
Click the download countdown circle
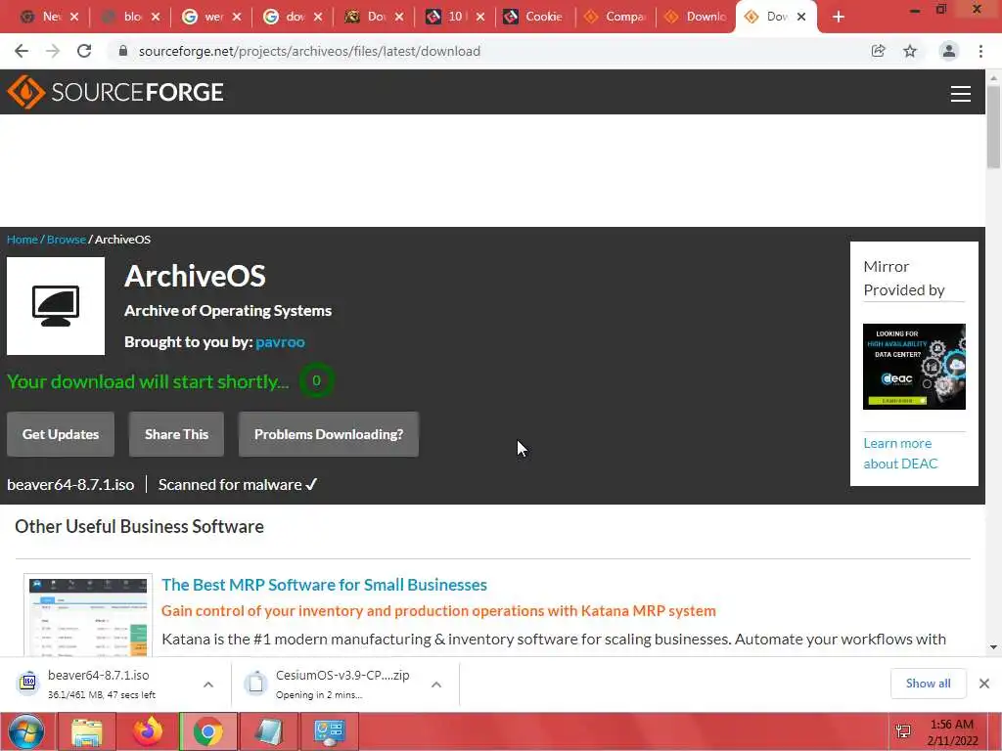tap(316, 380)
